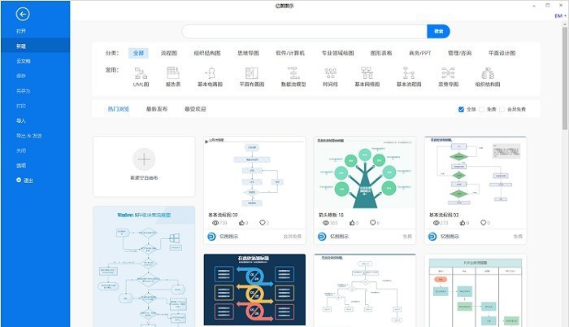Switch to the 最新发布 tab
Image resolution: width=569 pixels, height=327 pixels.
(x=157, y=109)
